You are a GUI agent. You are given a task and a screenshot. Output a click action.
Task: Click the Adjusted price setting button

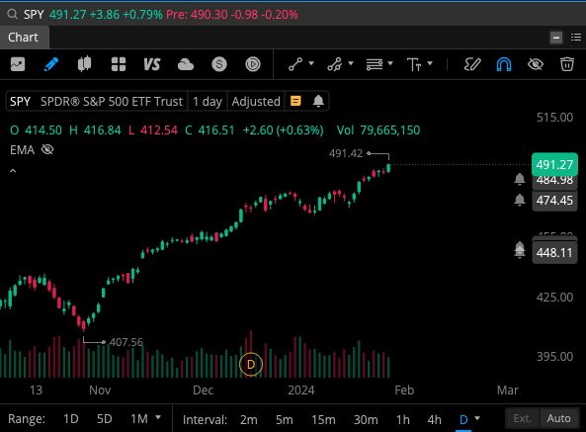click(256, 101)
